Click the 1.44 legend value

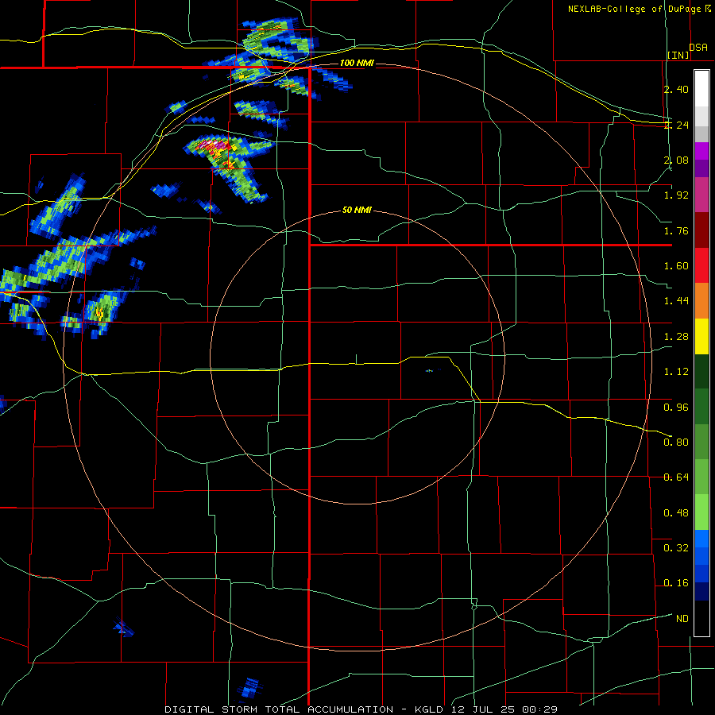(x=676, y=301)
